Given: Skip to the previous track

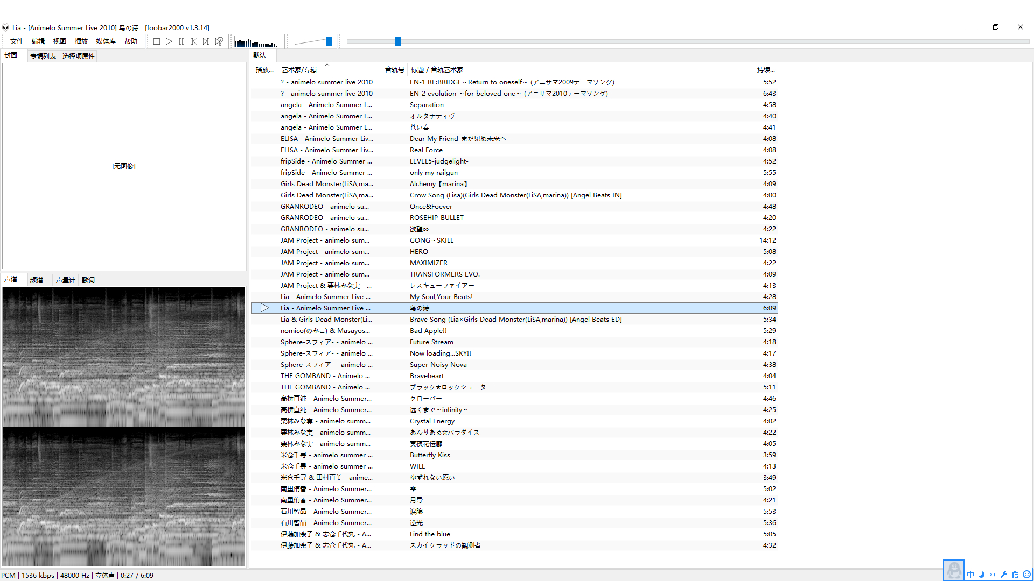Looking at the screenshot, I should tap(194, 41).
